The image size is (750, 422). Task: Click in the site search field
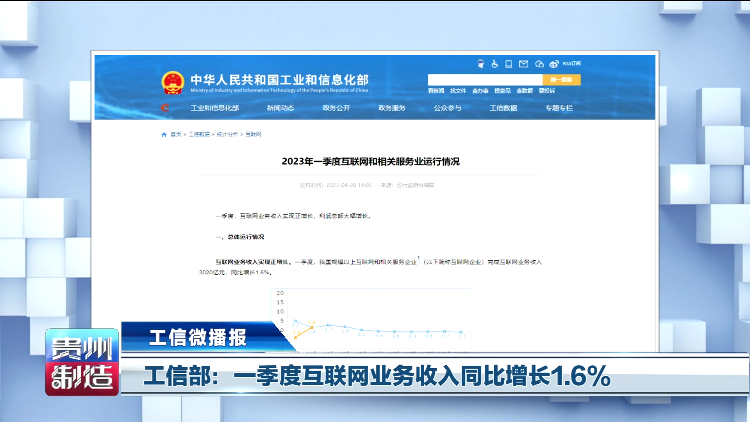click(485, 80)
